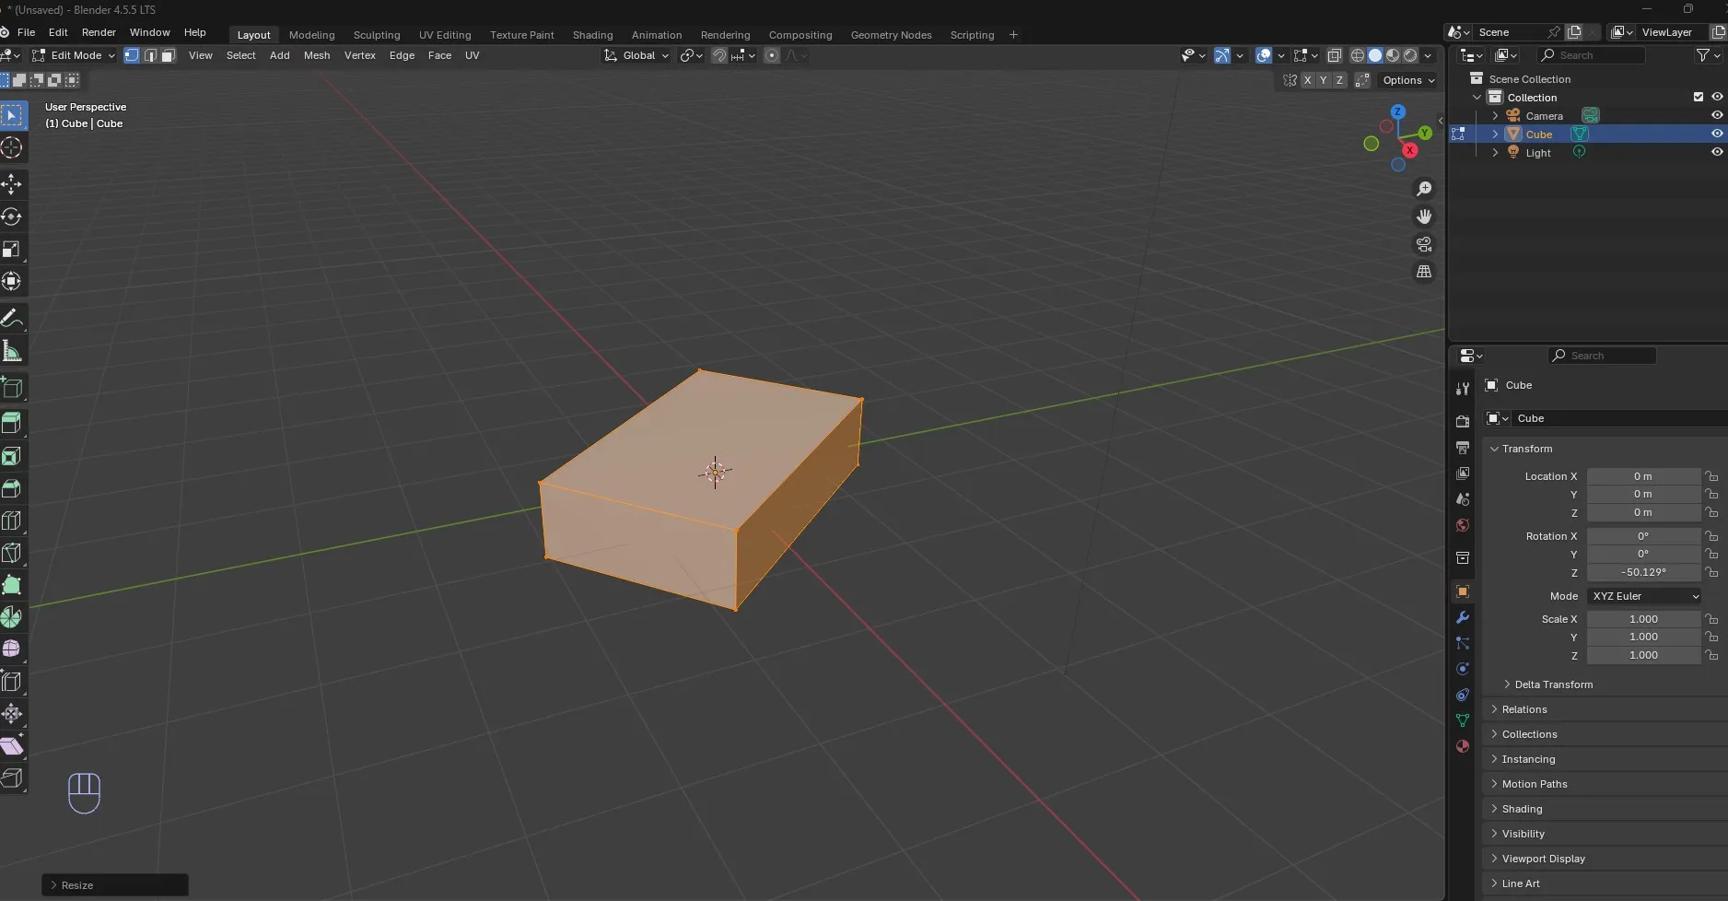The width and height of the screenshot is (1728, 901).
Task: Switch to the Sculpting workspace tab
Action: (377, 35)
